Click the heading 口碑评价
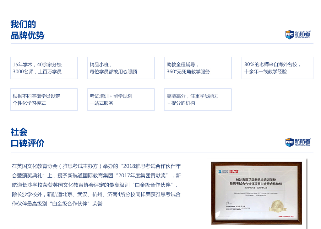The image size is (321, 229). click(27, 143)
